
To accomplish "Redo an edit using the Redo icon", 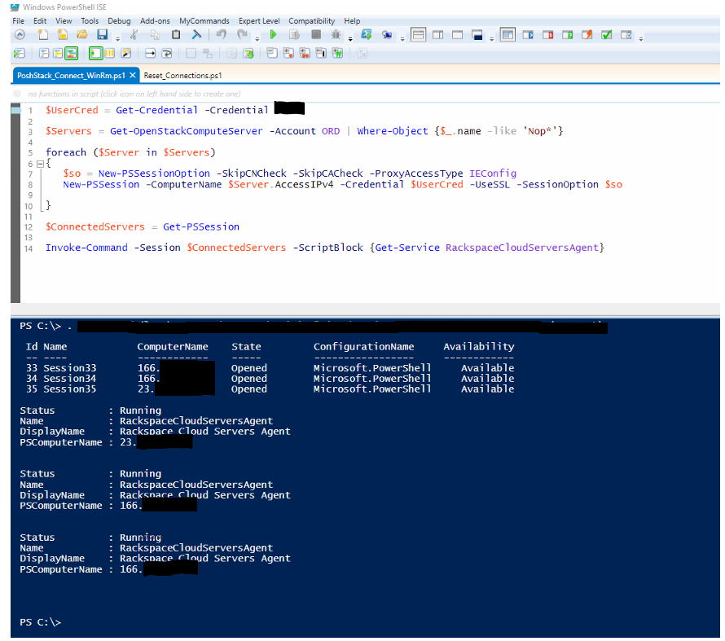I will pyautogui.click(x=241, y=34).
